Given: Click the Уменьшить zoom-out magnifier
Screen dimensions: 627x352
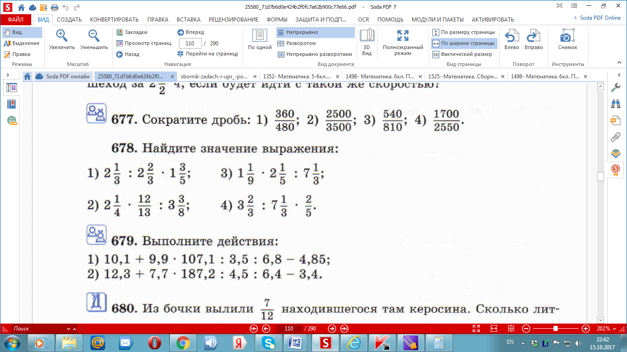Looking at the screenshot, I should coord(94,36).
